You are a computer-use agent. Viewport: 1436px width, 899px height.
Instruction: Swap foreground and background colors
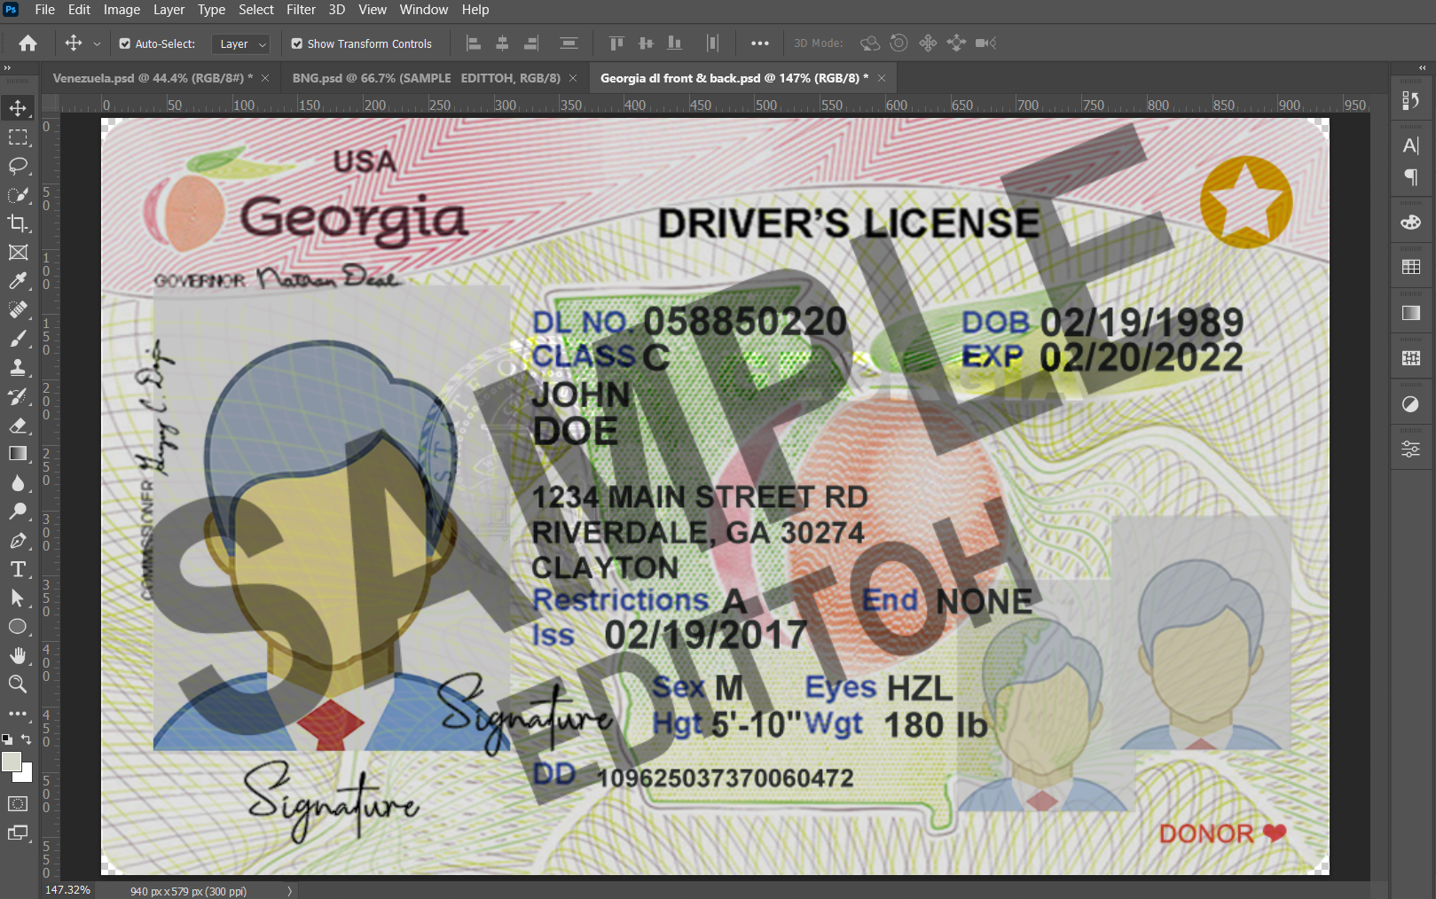click(27, 739)
